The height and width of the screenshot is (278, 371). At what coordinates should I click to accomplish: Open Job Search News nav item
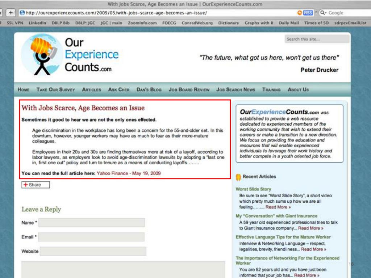pyautogui.click(x=235, y=90)
